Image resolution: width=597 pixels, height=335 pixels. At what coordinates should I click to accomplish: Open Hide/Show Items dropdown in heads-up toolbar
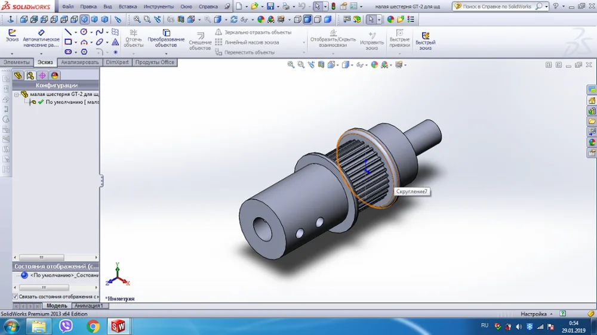(367, 66)
